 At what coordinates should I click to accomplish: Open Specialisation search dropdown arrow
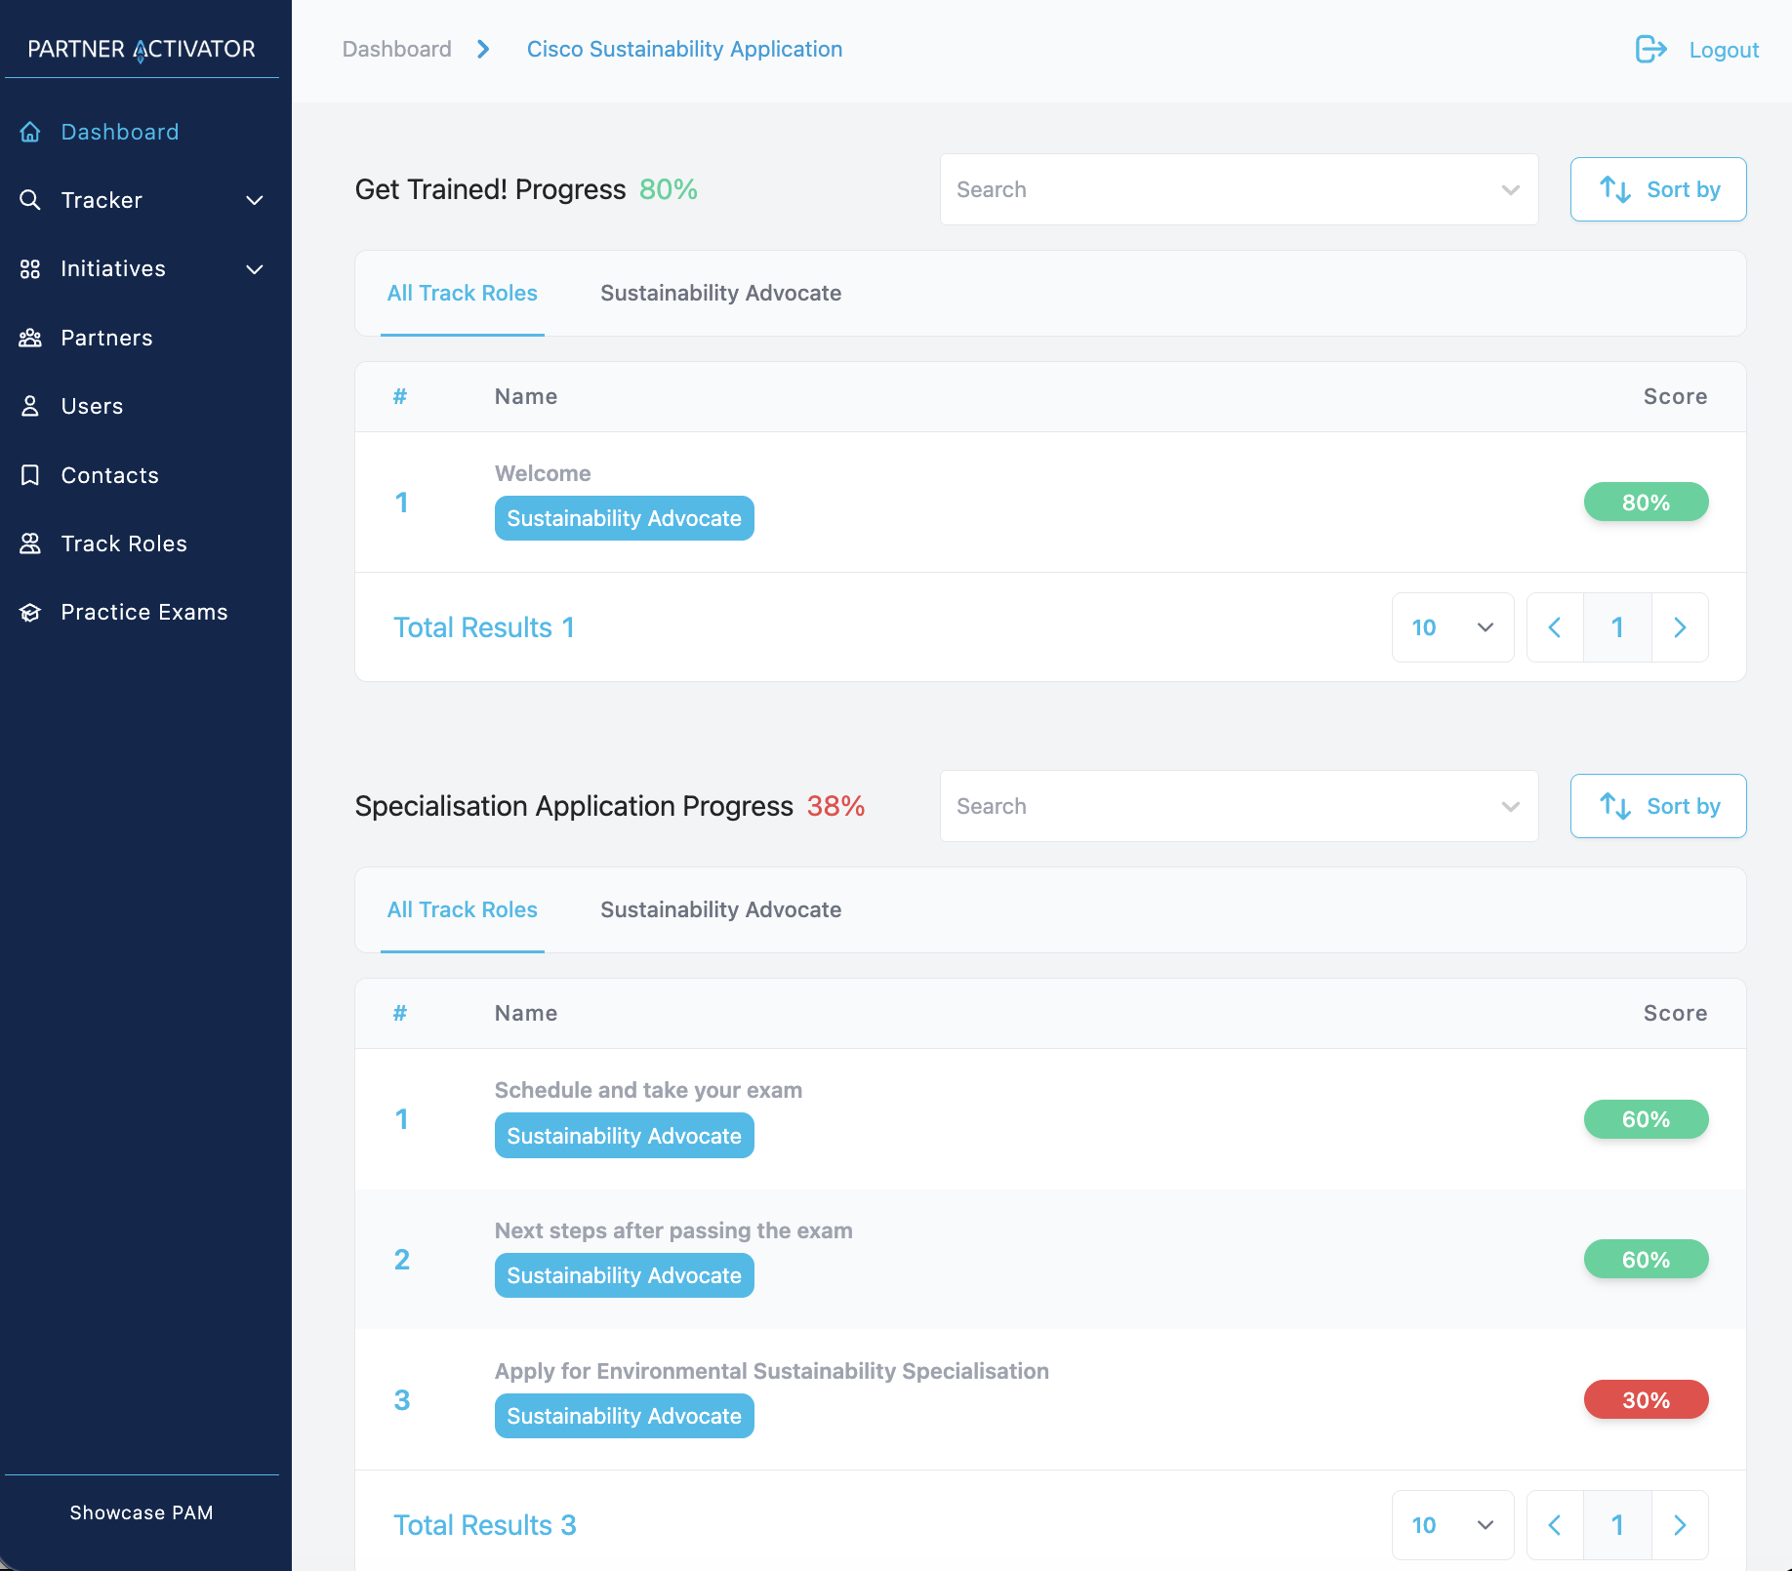[1511, 806]
